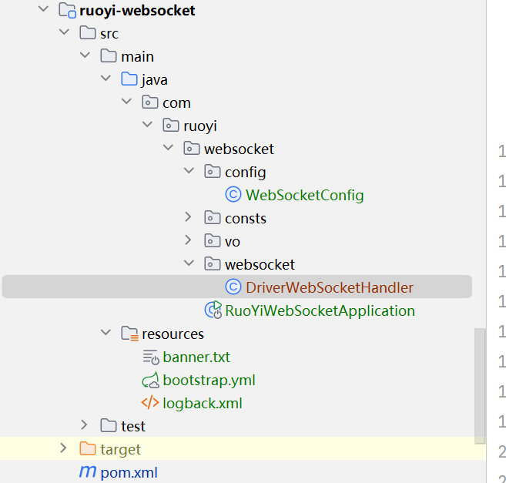
Task: Click the ruoyi-websocket module folder icon
Action: point(67,11)
